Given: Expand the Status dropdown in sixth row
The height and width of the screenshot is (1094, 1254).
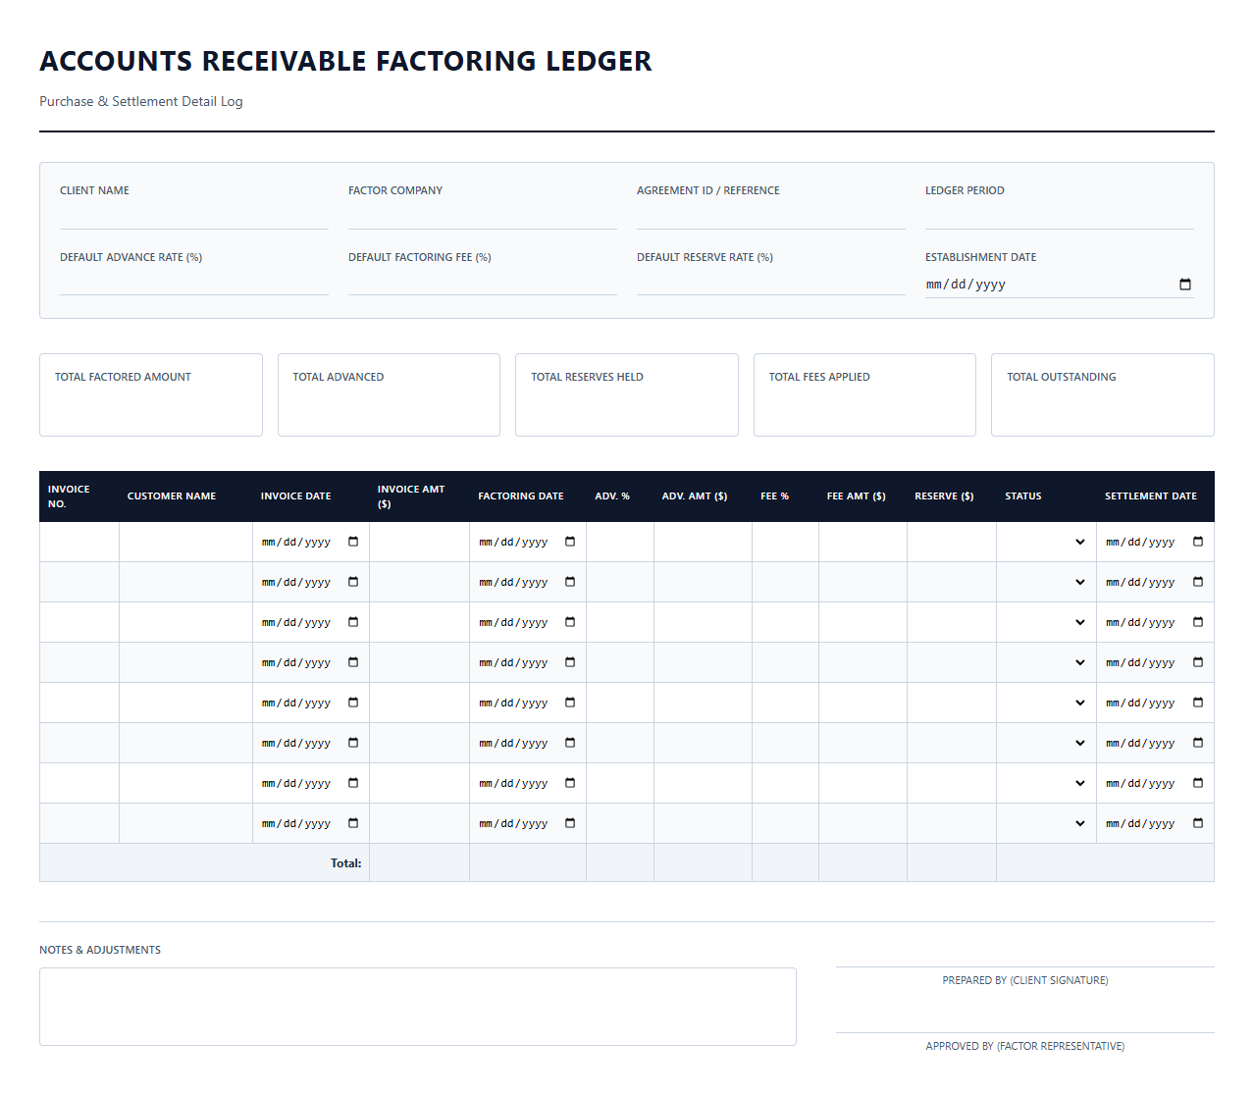Looking at the screenshot, I should (1046, 743).
